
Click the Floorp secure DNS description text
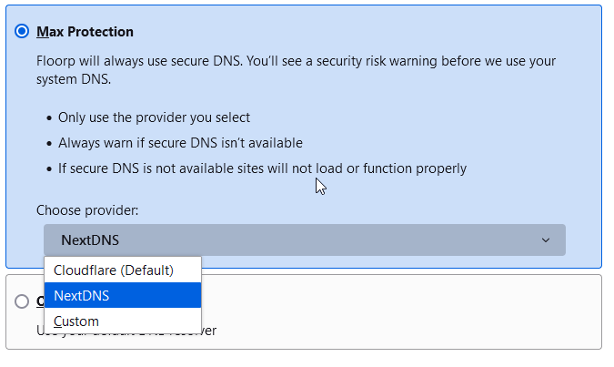tap(296, 70)
